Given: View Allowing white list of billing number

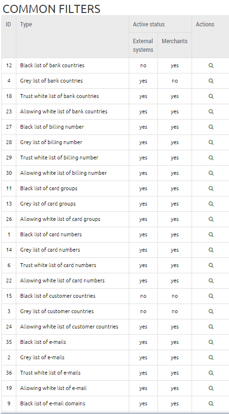Looking at the screenshot, I should click(x=211, y=173).
